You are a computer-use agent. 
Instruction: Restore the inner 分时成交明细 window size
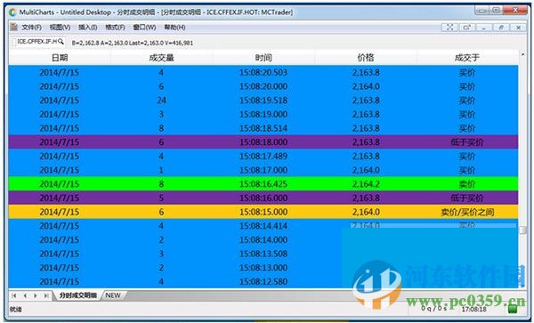(501, 28)
